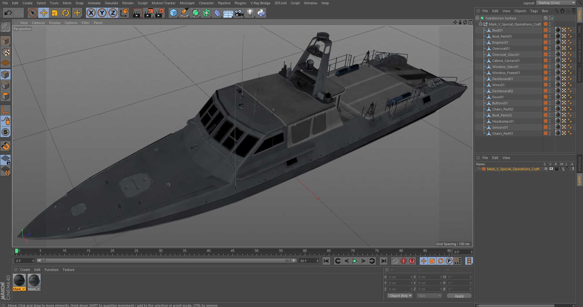Click the X position input field
The image size is (583, 307).
400,277
